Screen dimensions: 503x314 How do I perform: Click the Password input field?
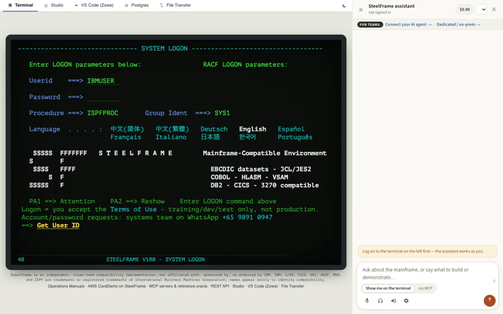103,97
